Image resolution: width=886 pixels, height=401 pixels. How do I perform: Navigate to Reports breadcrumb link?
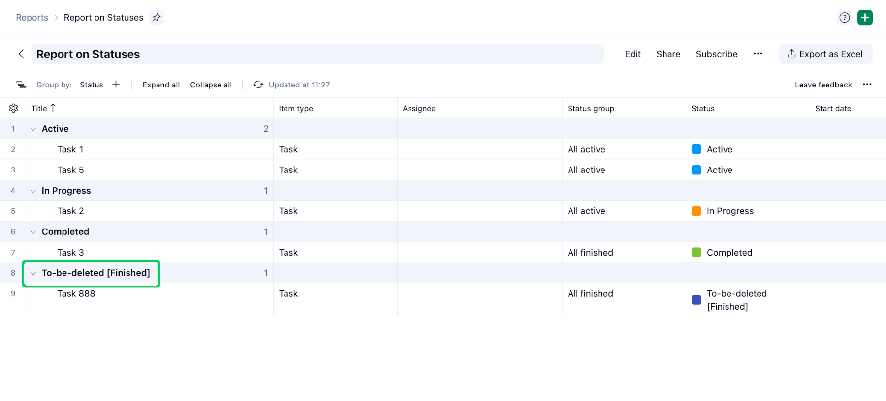click(32, 18)
